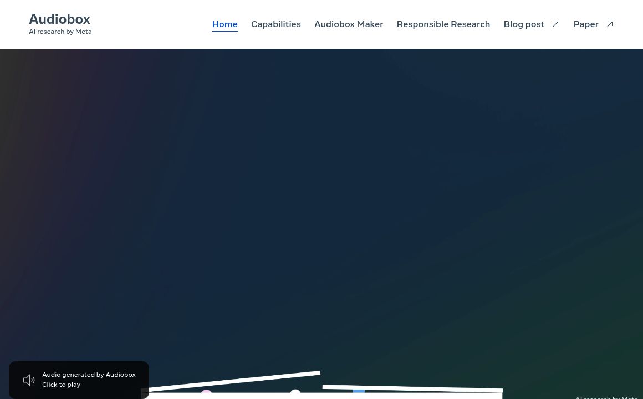Click the AI research by Meta footer text

click(606, 397)
